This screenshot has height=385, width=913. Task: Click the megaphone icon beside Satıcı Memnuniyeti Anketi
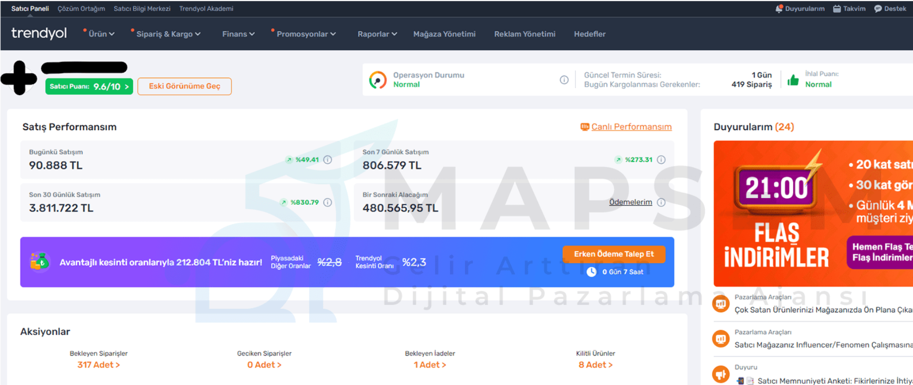pos(720,374)
